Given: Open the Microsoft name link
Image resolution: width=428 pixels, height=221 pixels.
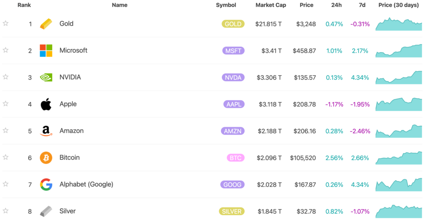Looking at the screenshot, I should point(73,50).
